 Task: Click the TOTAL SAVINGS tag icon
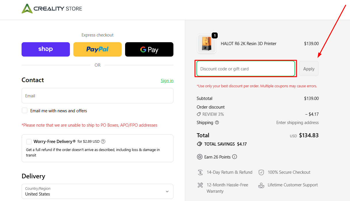(x=199, y=144)
